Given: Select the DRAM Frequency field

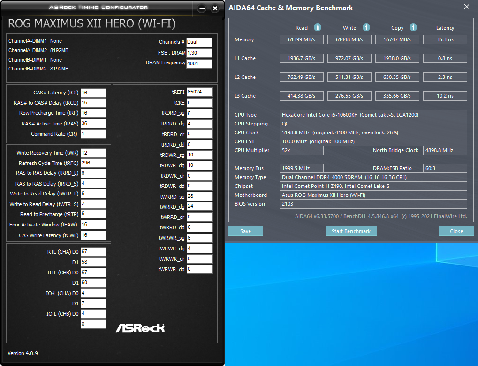Looking at the screenshot, I should (x=199, y=63).
